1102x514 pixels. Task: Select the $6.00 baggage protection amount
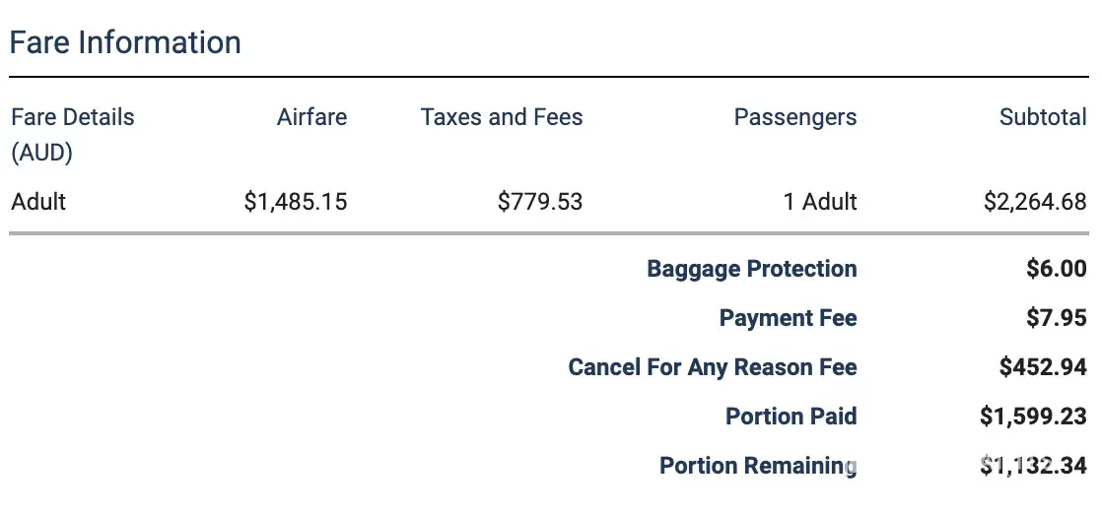1056,269
